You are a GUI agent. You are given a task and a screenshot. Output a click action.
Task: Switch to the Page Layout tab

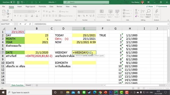30,6
